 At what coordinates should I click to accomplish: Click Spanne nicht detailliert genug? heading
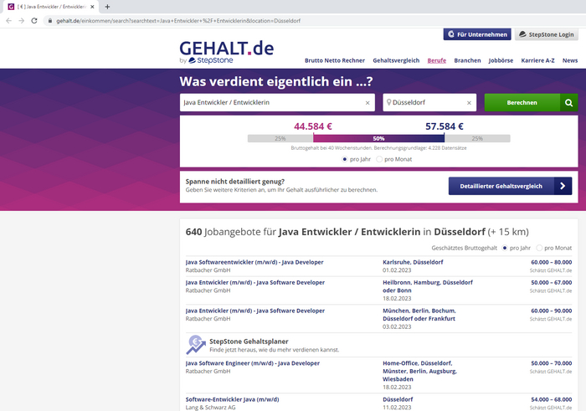(235, 182)
